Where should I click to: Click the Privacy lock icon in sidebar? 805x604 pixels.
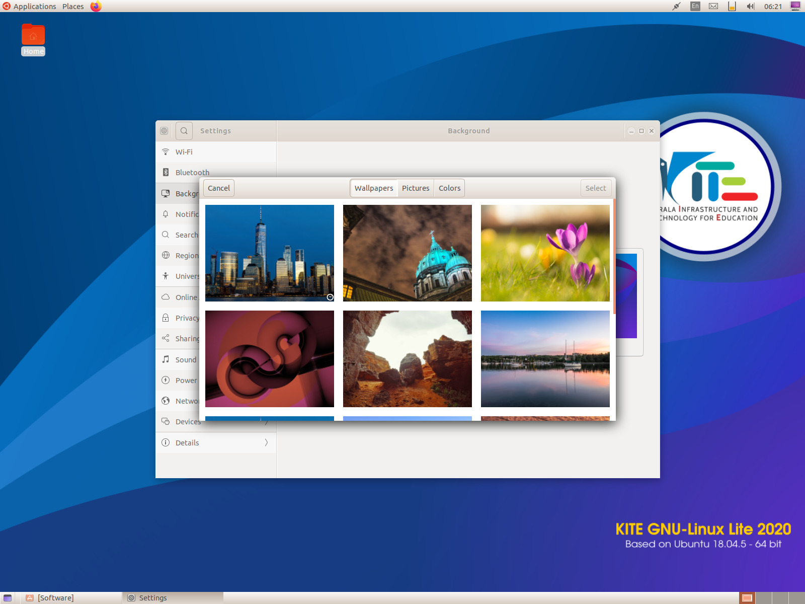coord(166,318)
